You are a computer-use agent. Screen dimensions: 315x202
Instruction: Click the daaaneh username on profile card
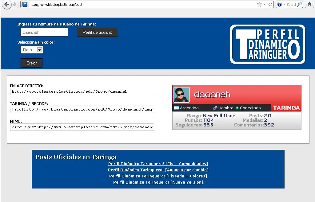pos(212,94)
